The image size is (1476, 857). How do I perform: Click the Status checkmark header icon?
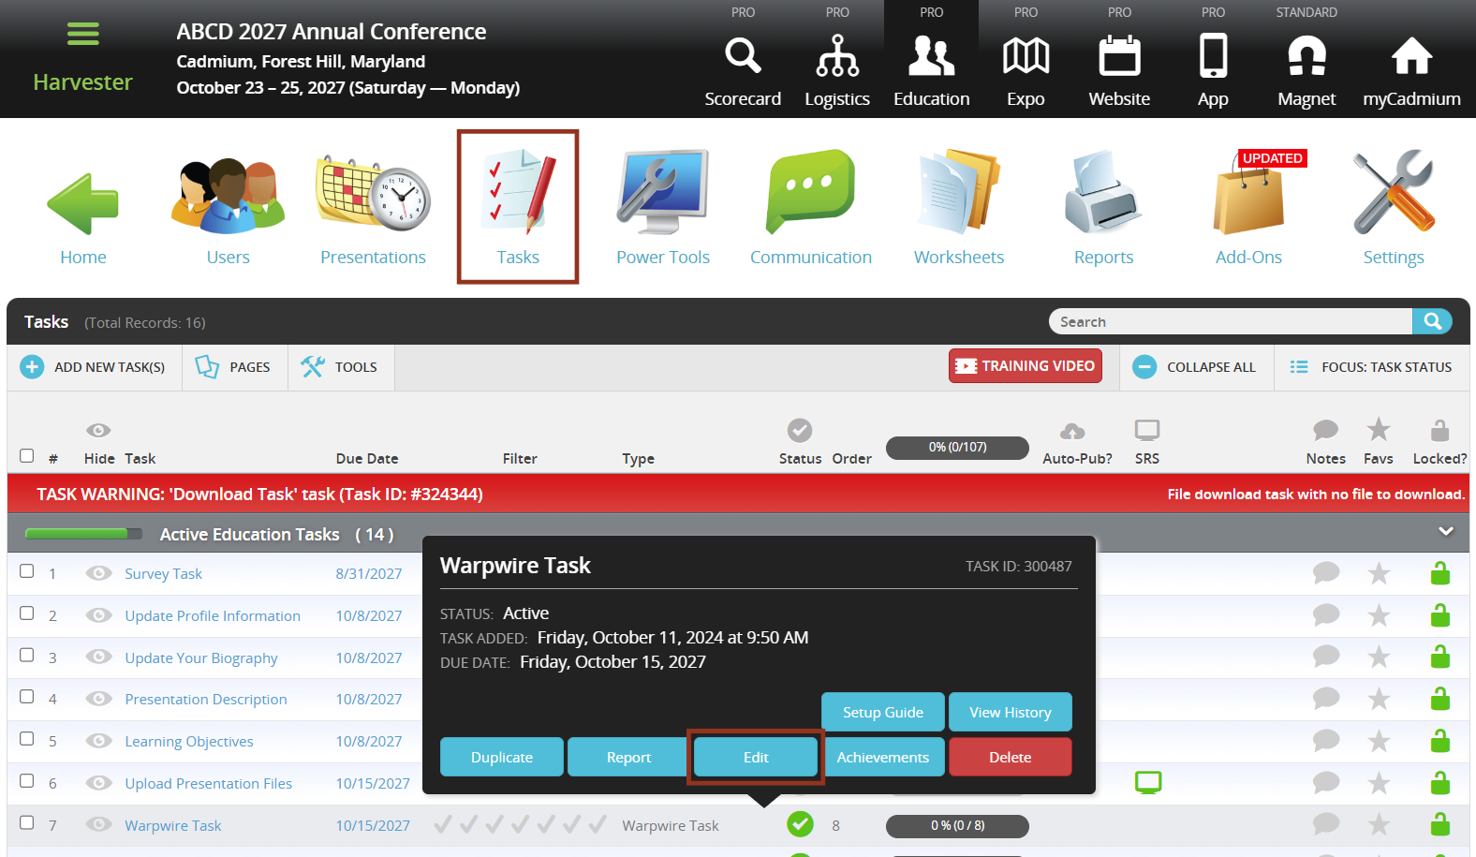coord(799,430)
